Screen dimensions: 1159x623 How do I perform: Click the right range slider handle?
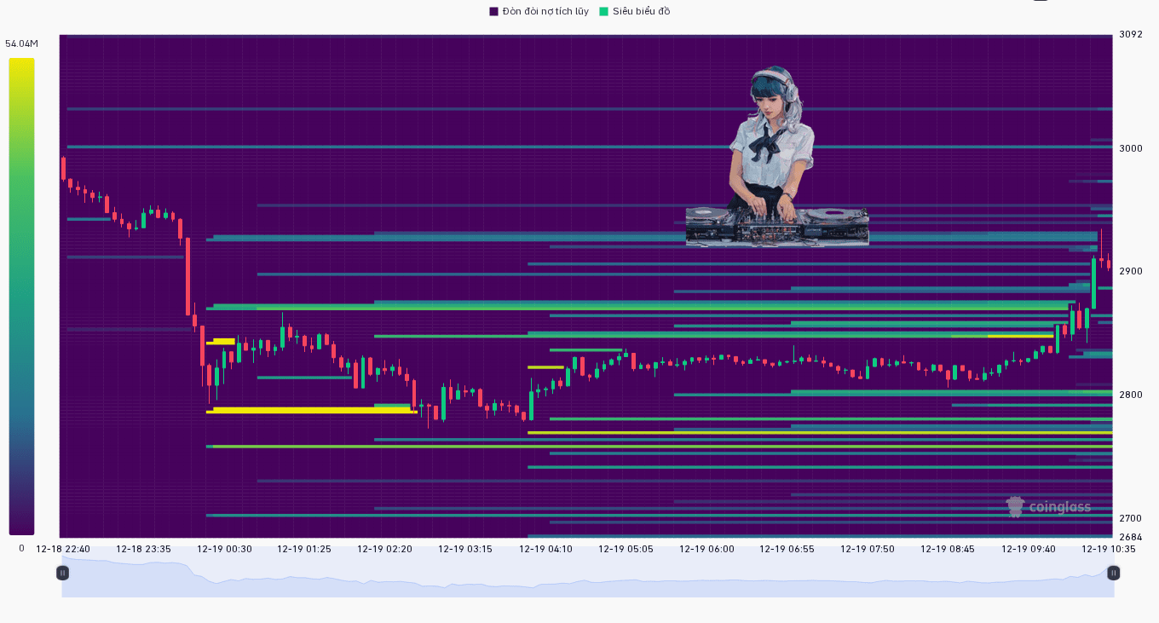(x=1113, y=573)
